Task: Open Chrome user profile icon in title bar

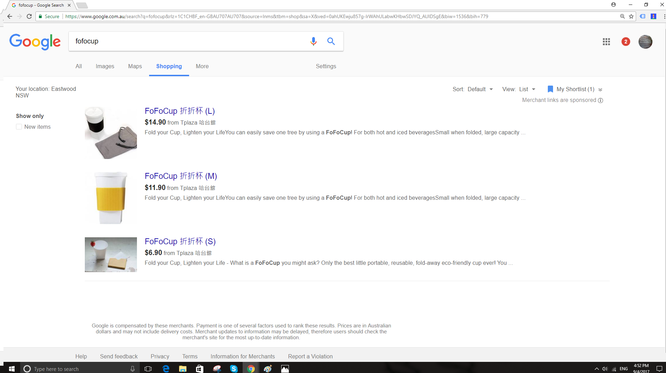Action: pos(614,5)
